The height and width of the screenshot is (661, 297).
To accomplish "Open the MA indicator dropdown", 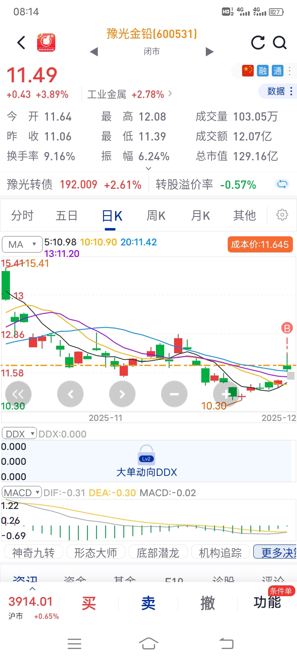I will coord(22,244).
